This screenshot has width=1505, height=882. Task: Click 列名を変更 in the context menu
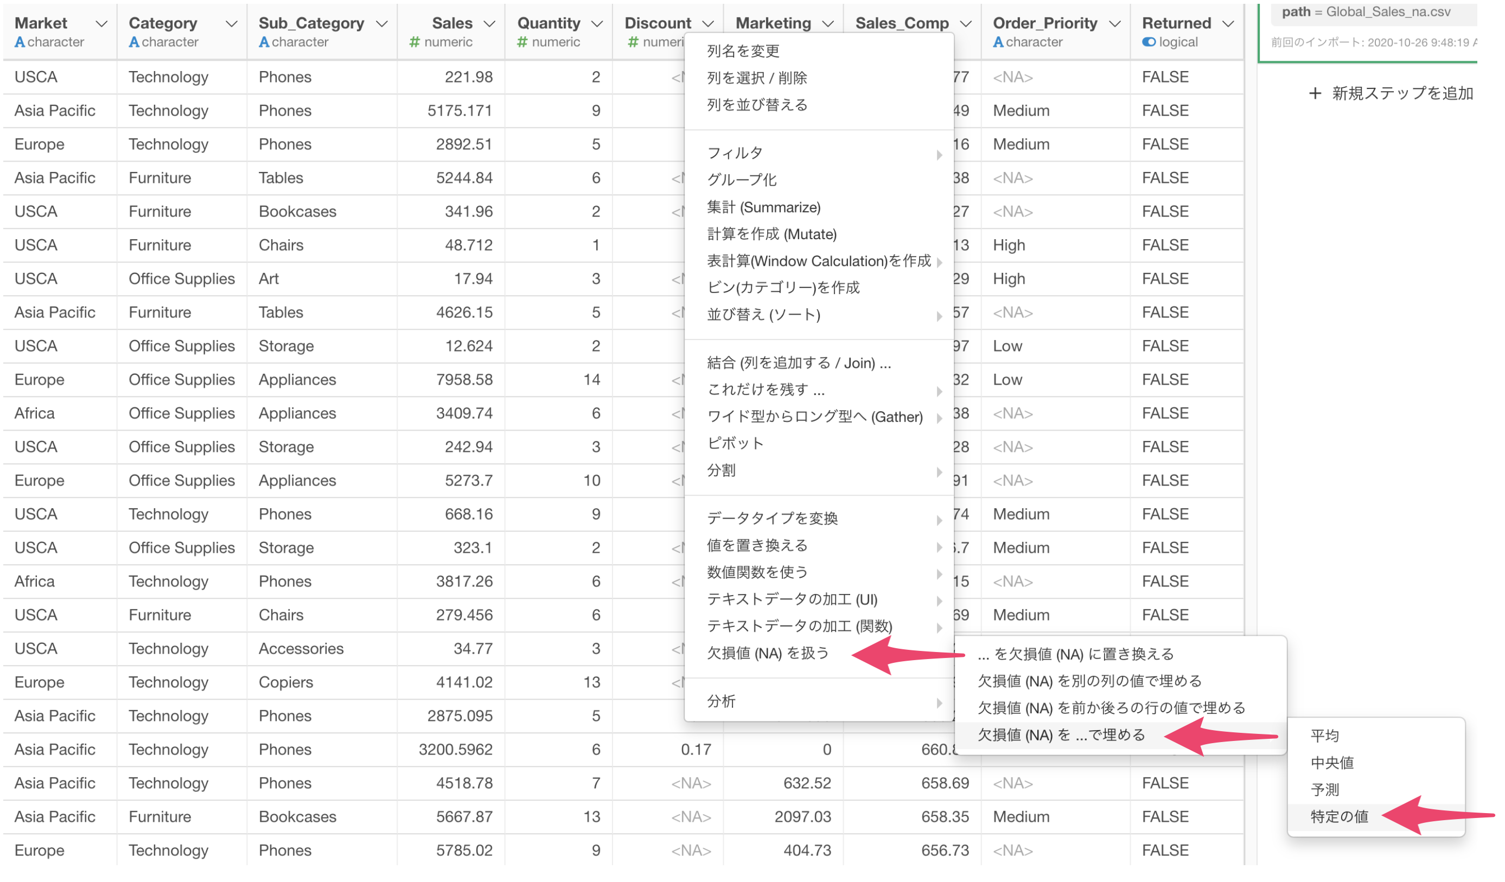coord(743,52)
